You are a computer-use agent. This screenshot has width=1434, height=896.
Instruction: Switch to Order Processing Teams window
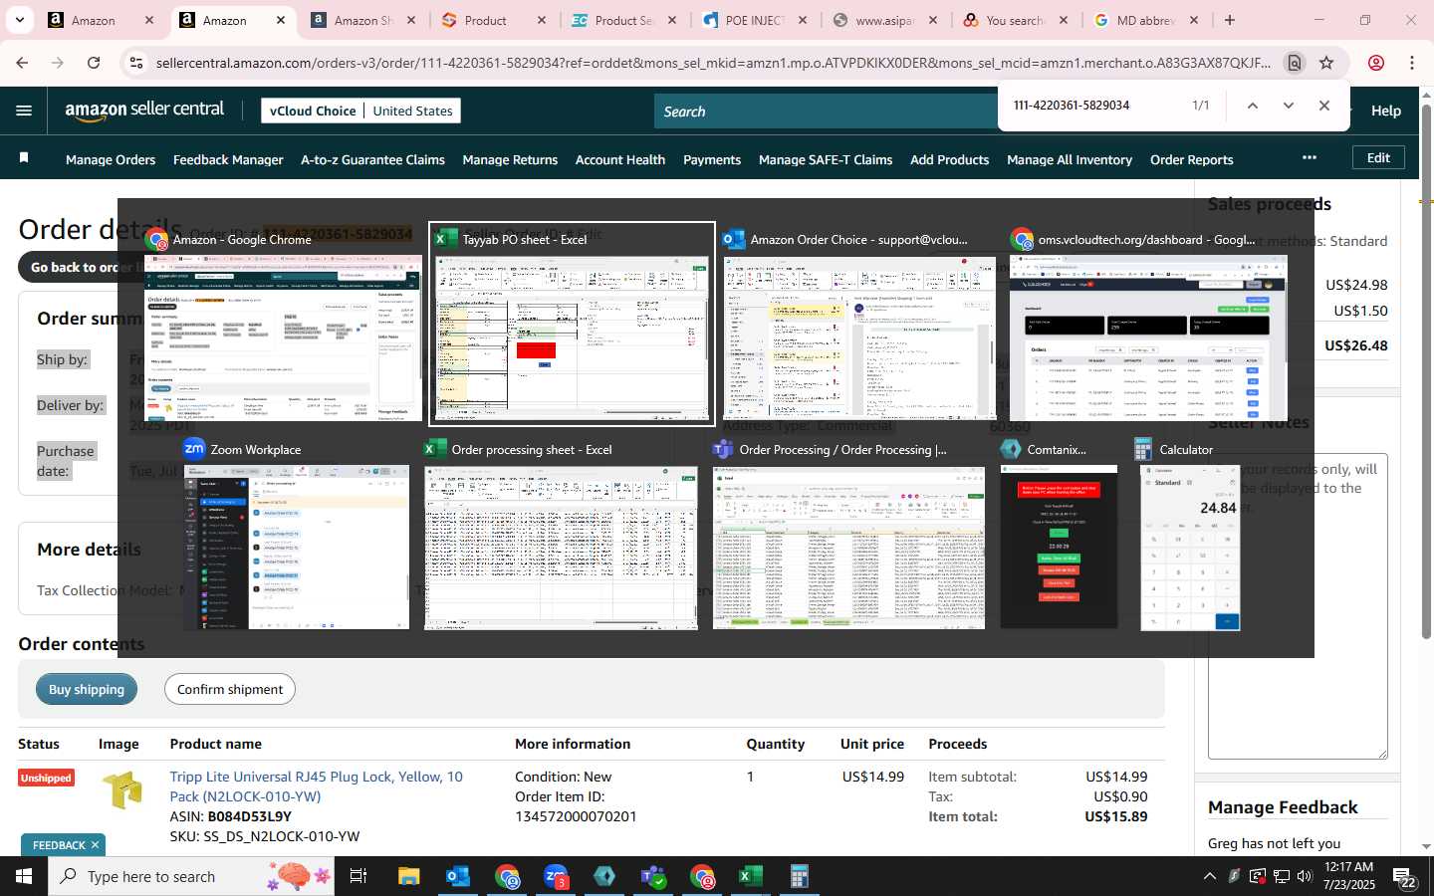(x=848, y=535)
